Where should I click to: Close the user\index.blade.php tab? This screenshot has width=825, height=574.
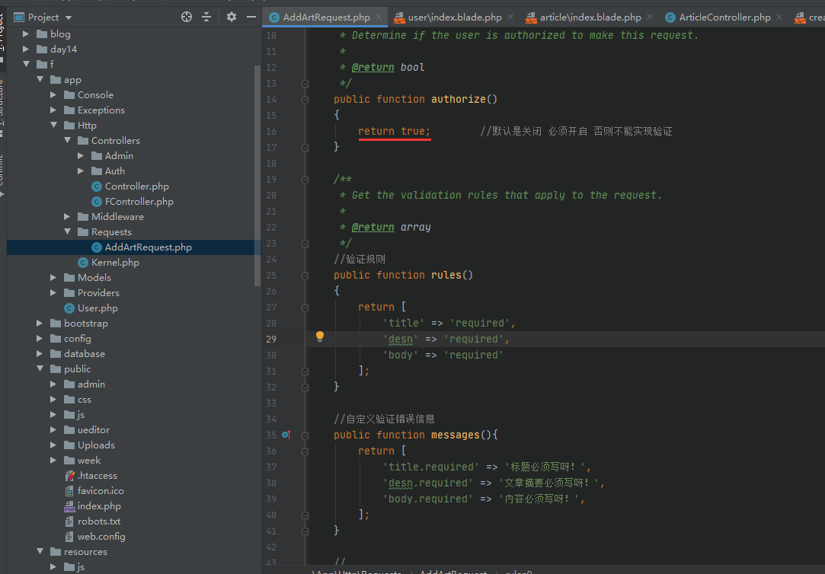point(510,17)
